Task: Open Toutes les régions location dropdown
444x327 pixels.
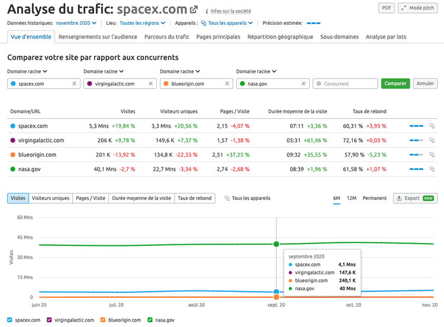Action: [x=142, y=23]
